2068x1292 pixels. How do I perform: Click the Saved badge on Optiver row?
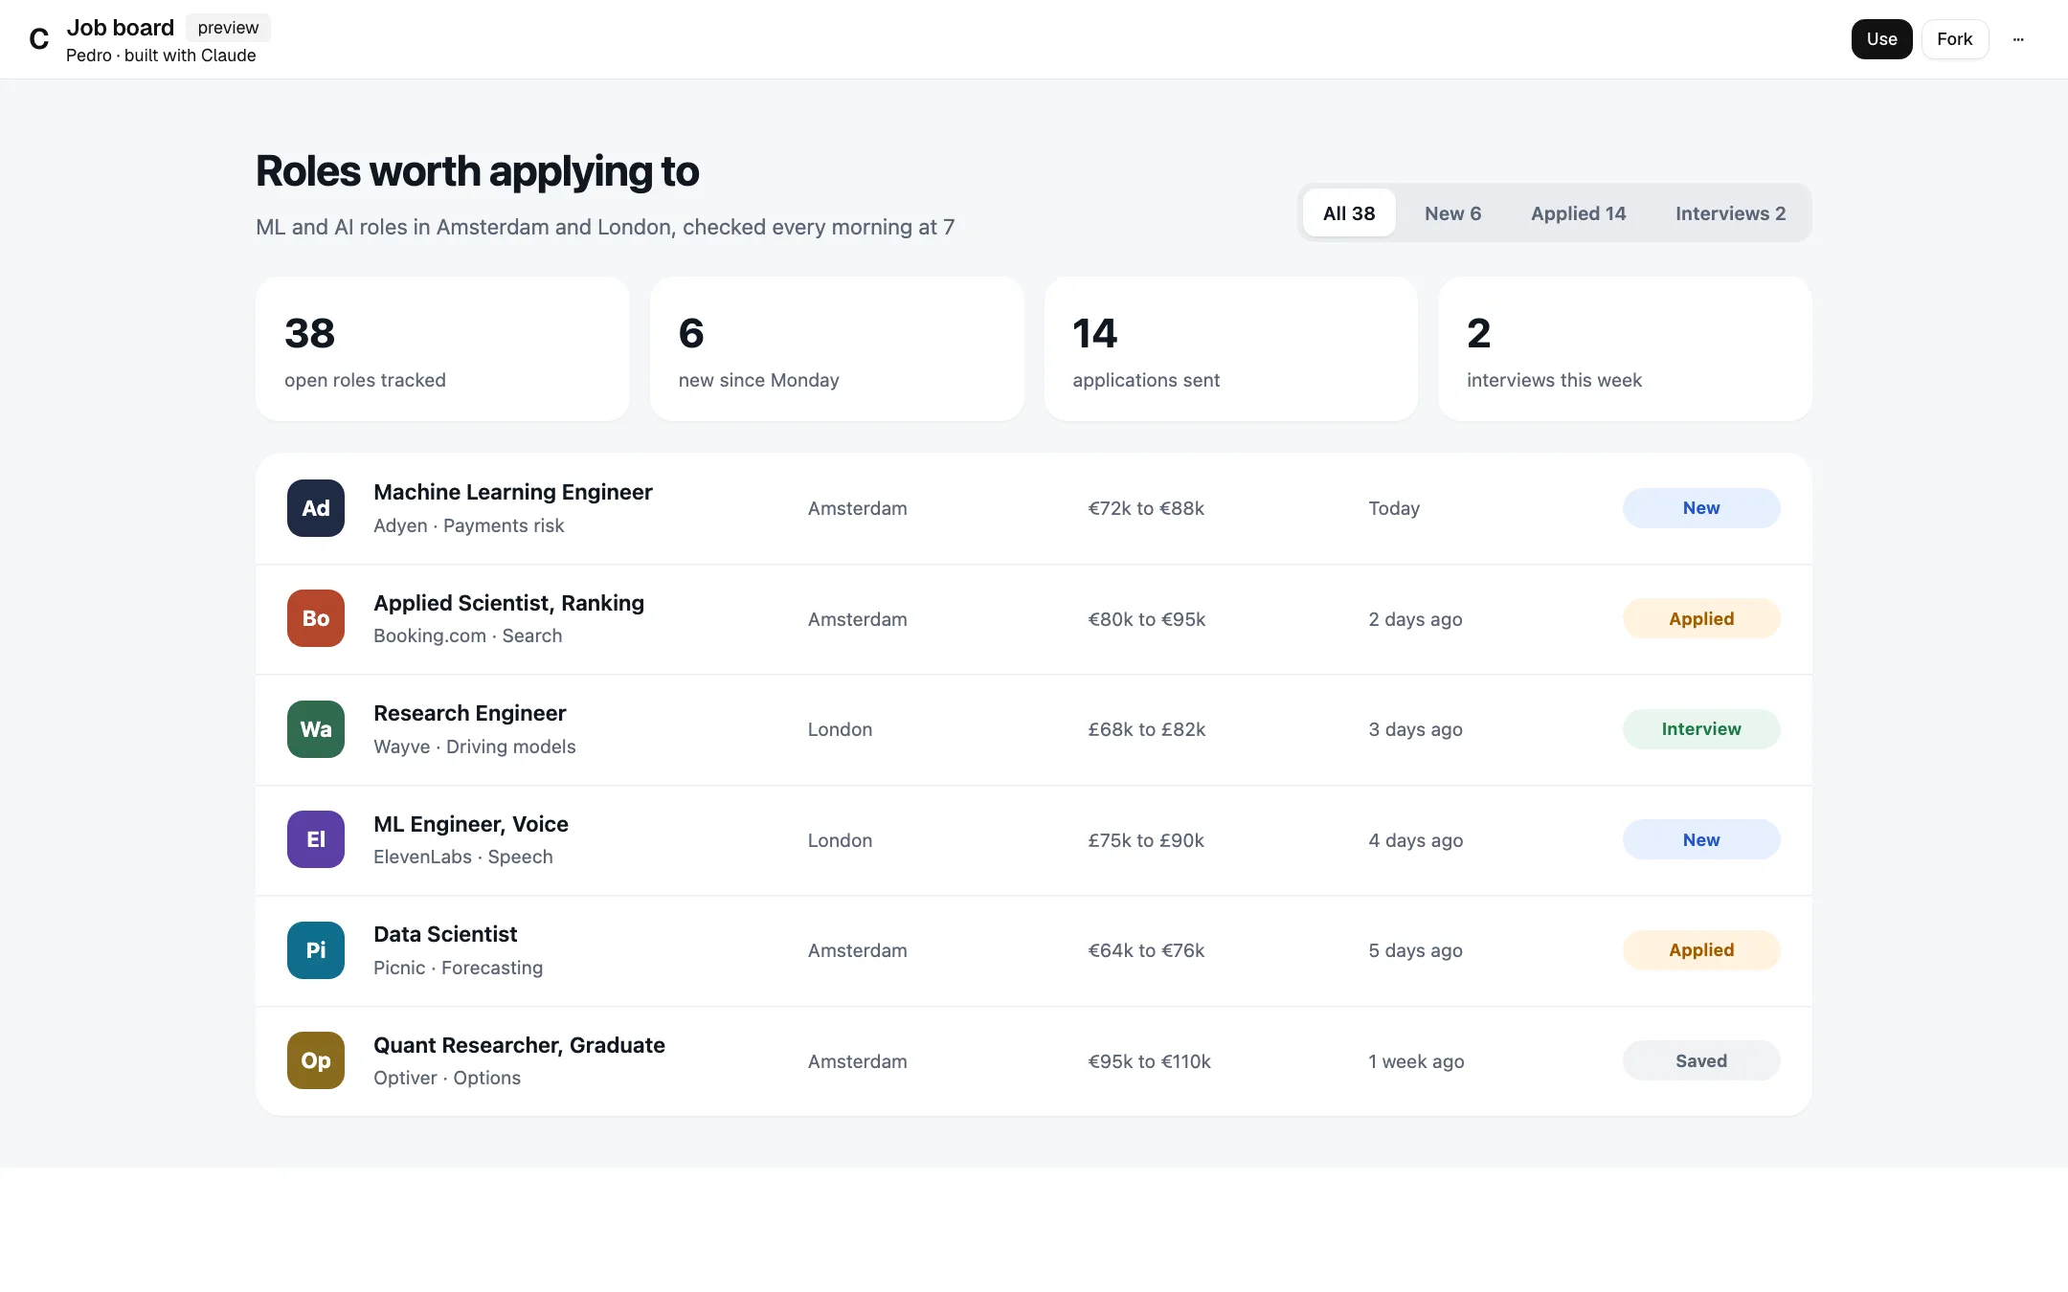pyautogui.click(x=1701, y=1060)
